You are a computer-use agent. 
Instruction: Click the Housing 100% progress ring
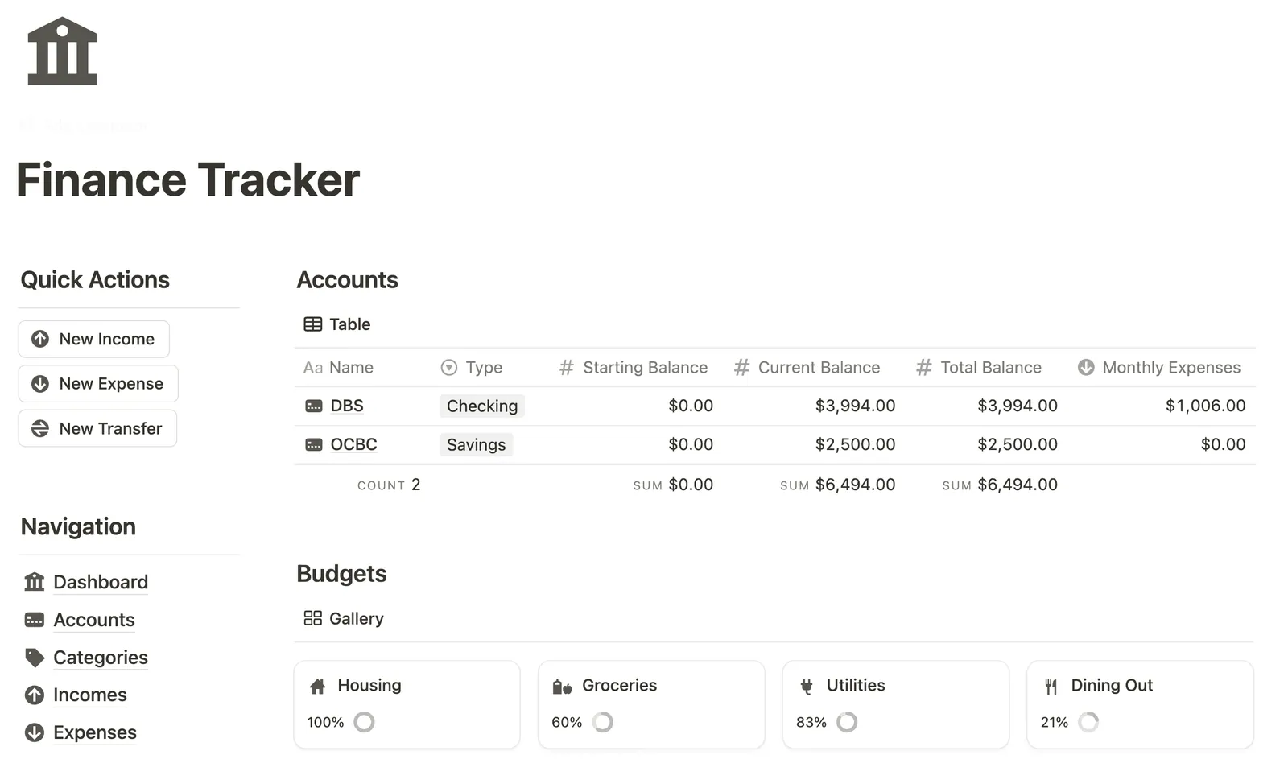click(x=364, y=722)
